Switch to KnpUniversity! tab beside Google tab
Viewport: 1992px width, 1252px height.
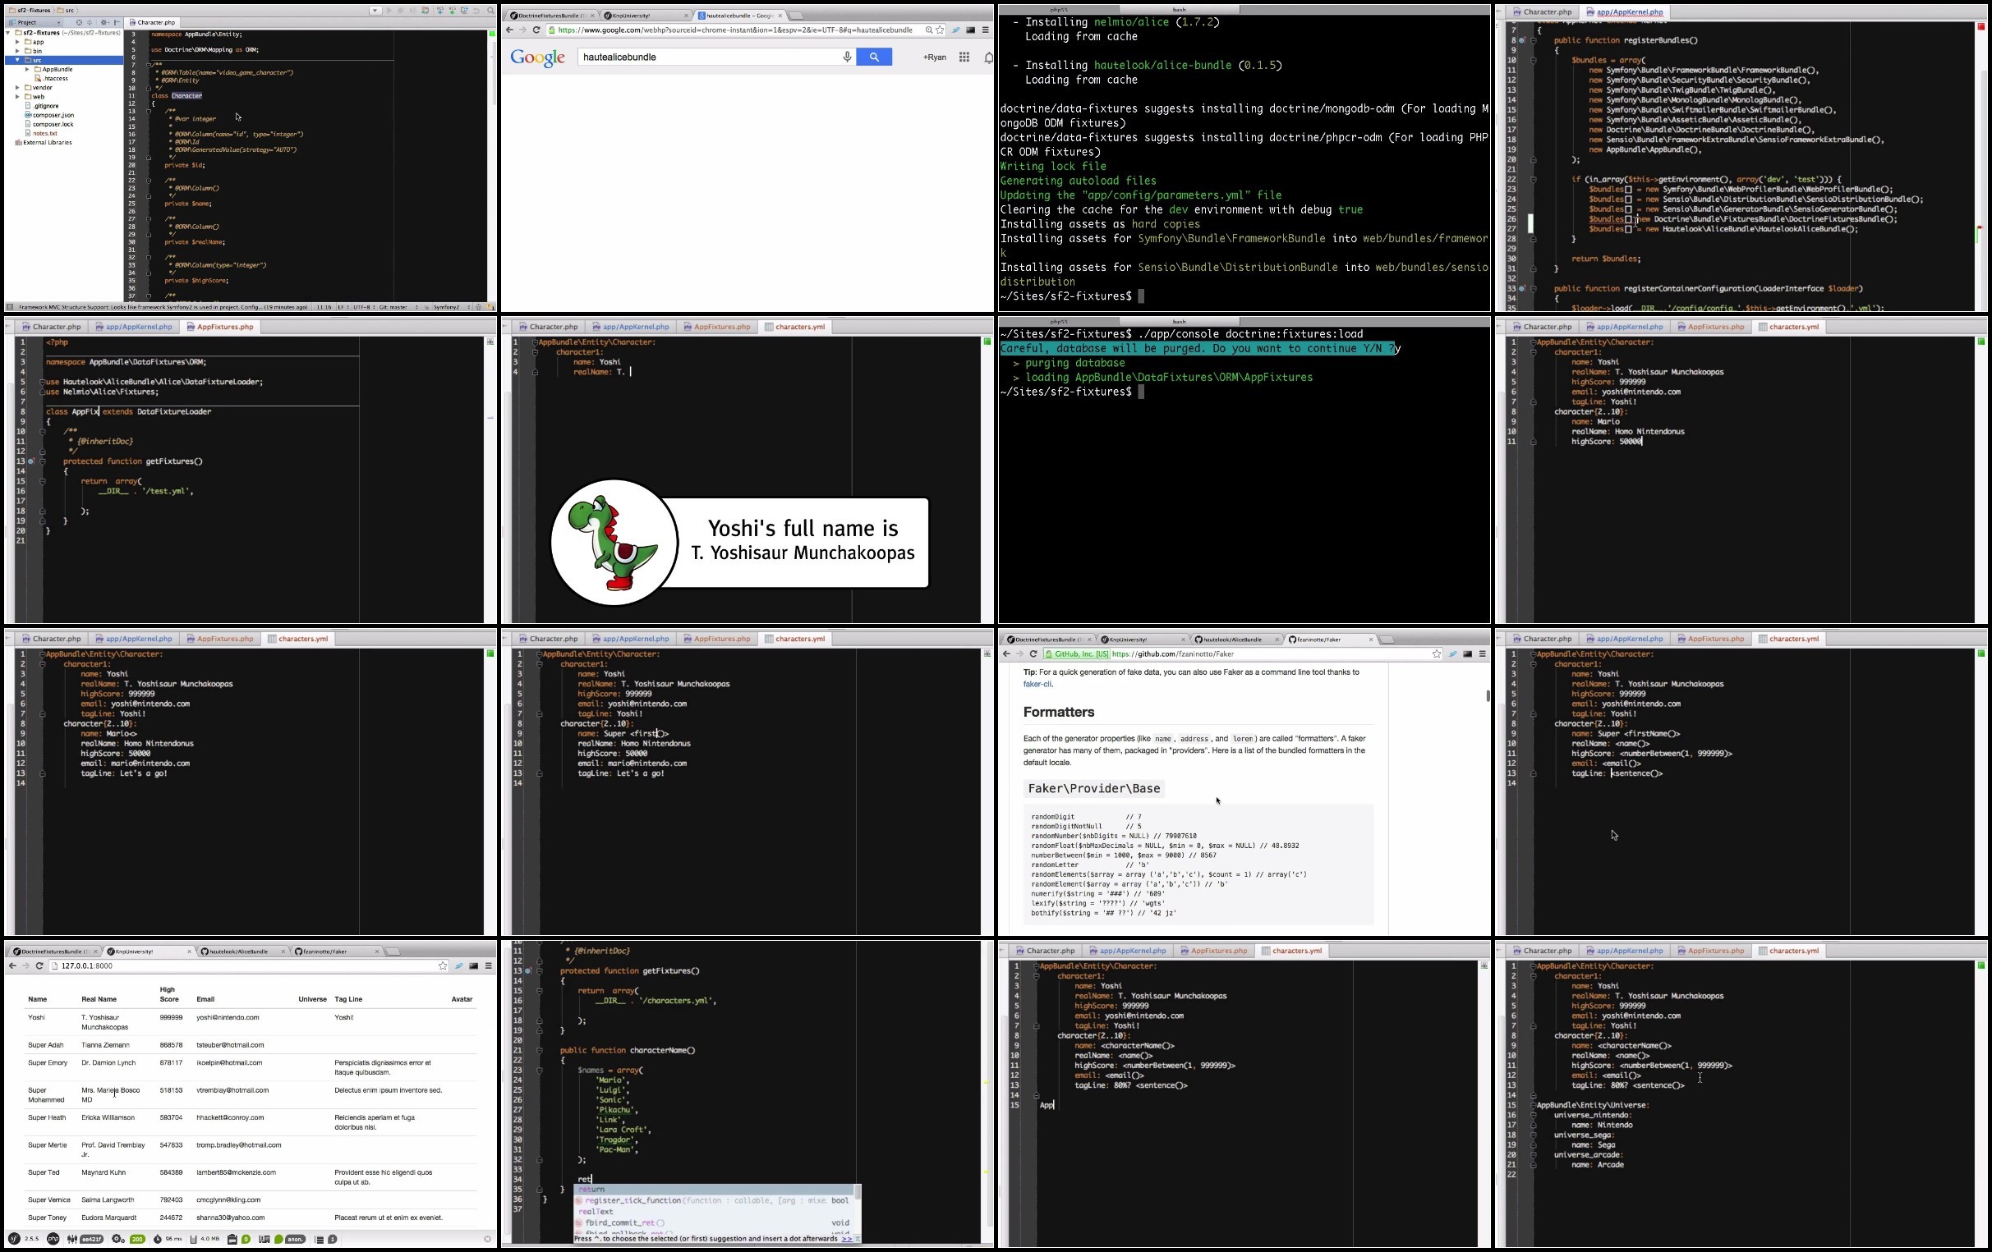[646, 16]
